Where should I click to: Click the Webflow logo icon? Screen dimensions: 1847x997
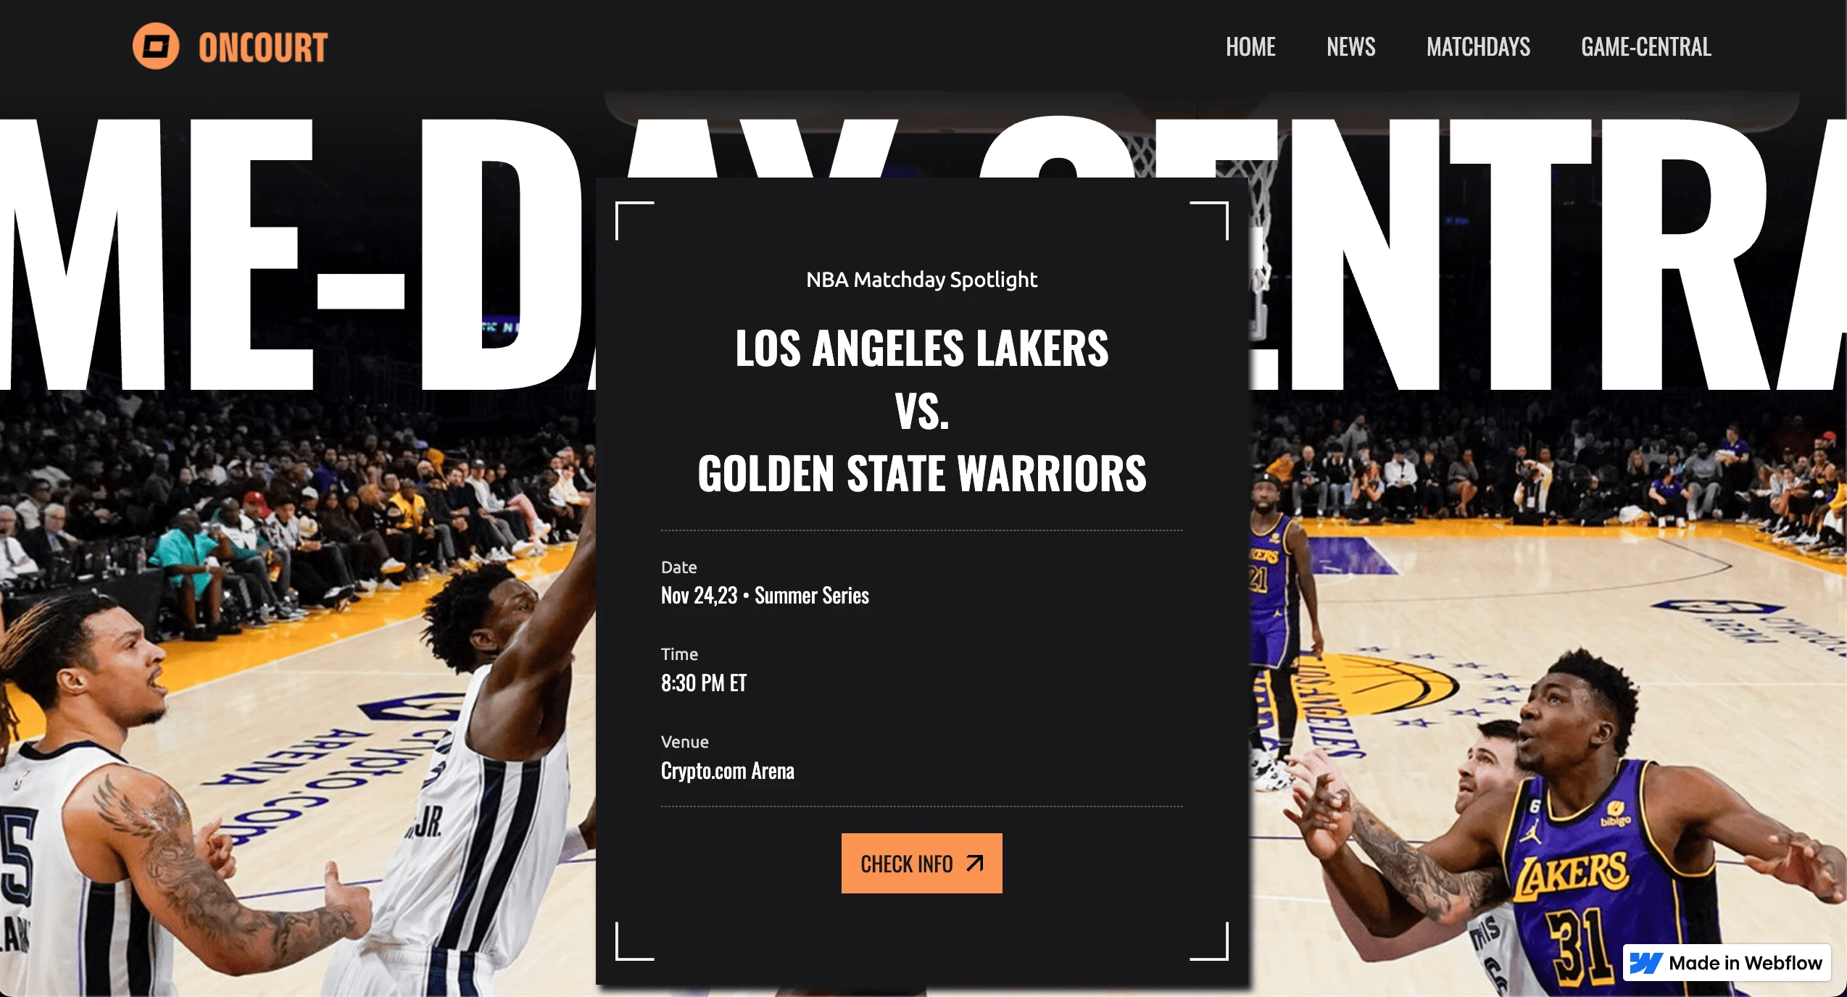pos(1645,963)
